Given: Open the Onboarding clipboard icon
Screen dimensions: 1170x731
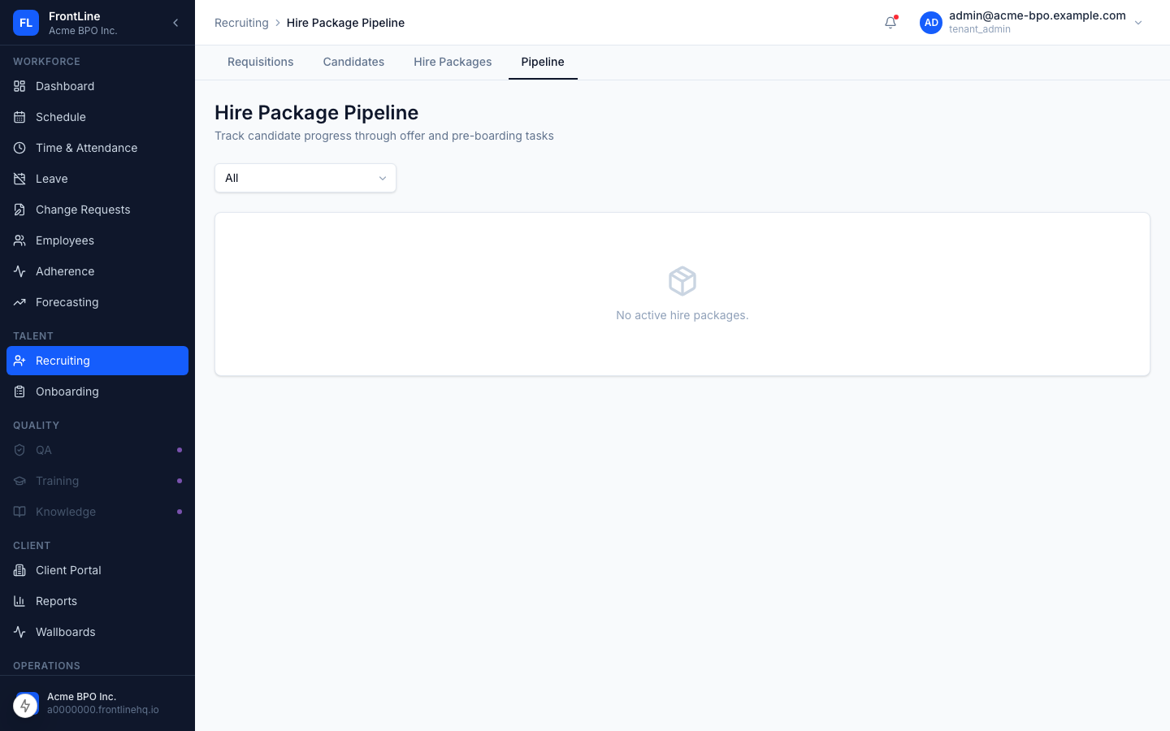Looking at the screenshot, I should coord(20,391).
